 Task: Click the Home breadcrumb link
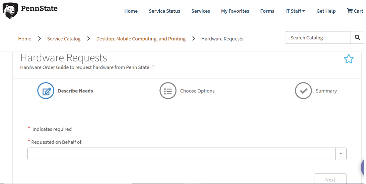click(25, 39)
